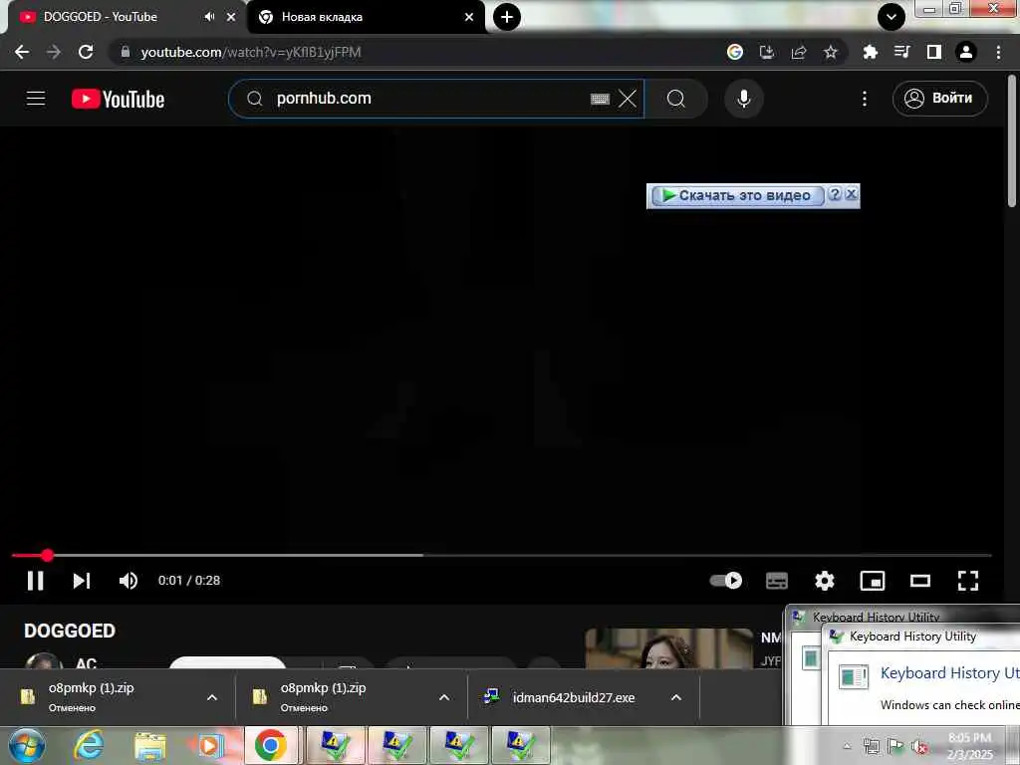Click the DOGGOED video title
The height and width of the screenshot is (765, 1020).
(x=70, y=631)
